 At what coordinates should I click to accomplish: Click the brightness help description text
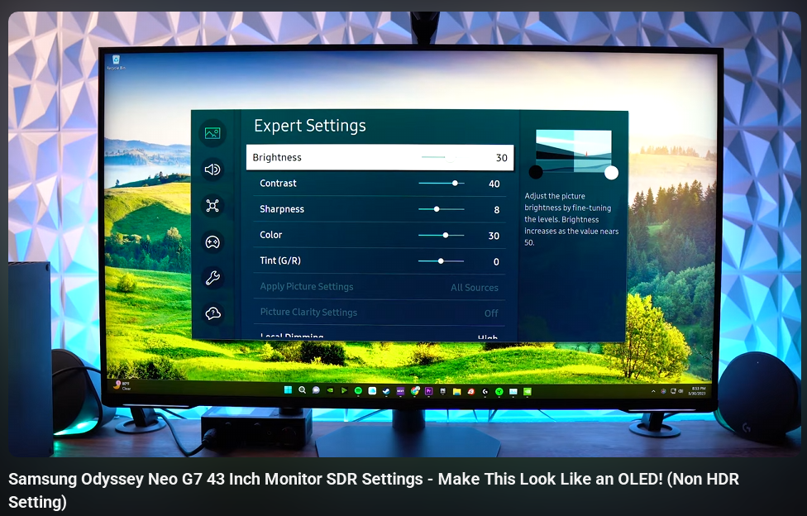coord(571,219)
